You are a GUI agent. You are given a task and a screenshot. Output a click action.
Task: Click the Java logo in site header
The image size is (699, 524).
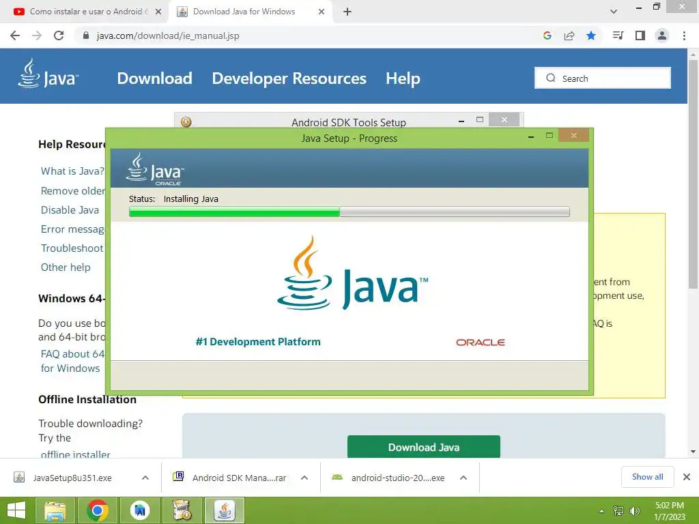point(48,74)
